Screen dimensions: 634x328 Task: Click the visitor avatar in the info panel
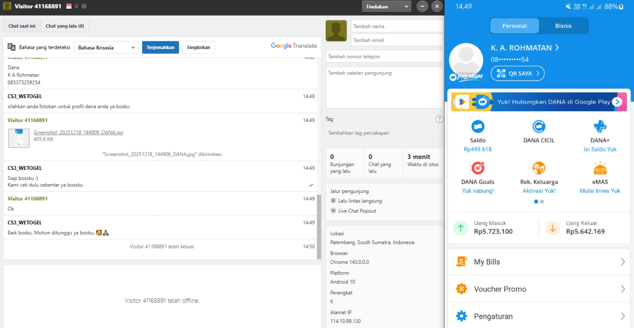point(336,31)
